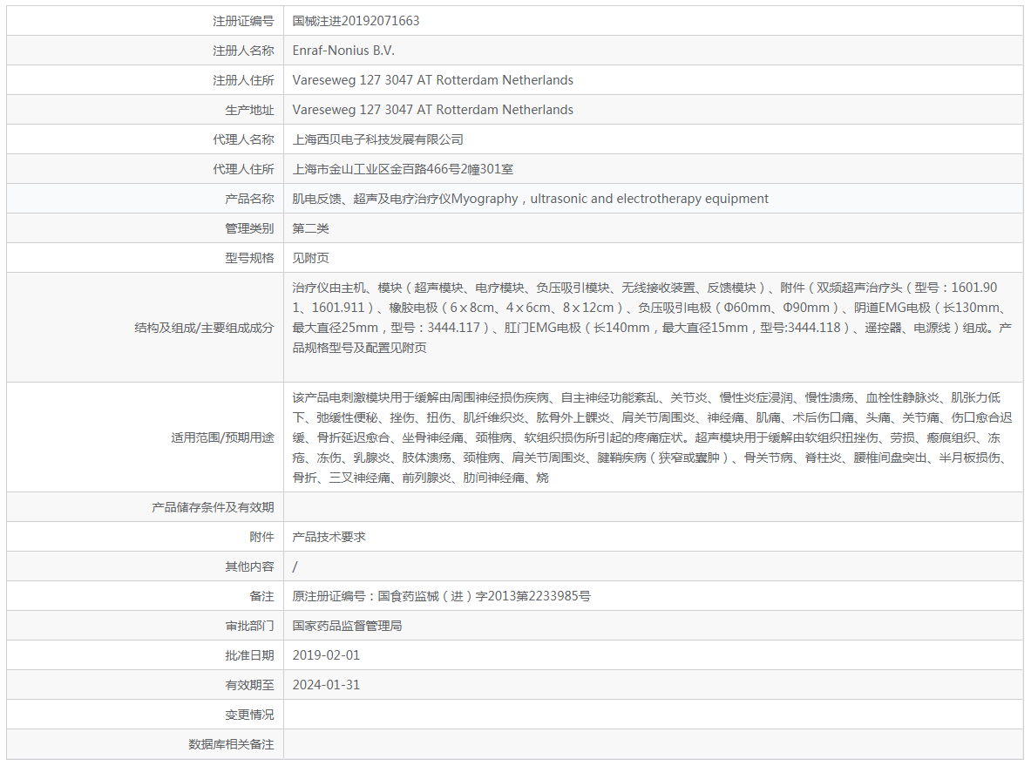Viewport: 1031px width, 766px height.
Task: Select approval date 2019-02-01
Action: pos(326,654)
